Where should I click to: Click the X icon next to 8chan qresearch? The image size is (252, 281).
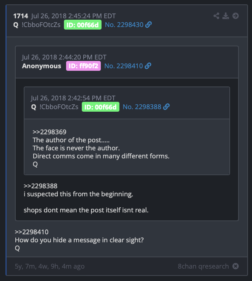[236, 266]
